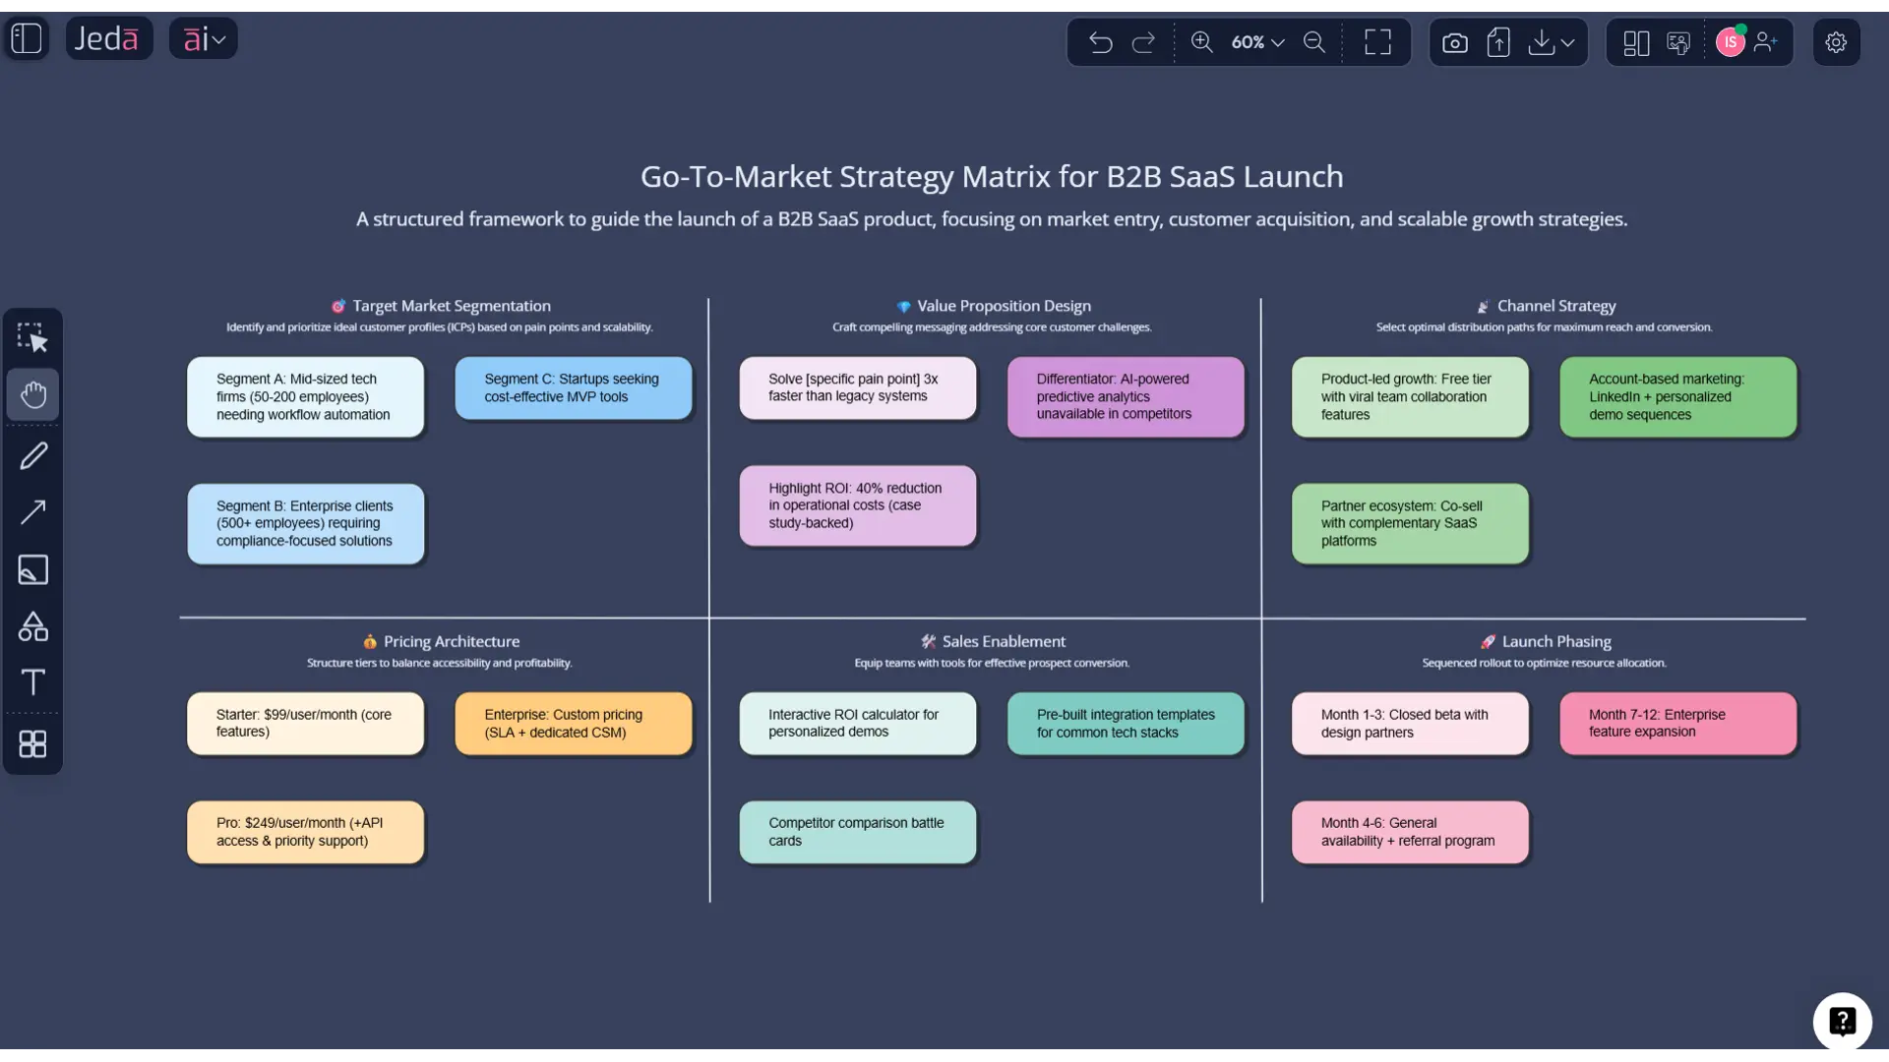Toggle the left sidebar panel
The width and height of the screenshot is (1889, 1062).
coord(26,38)
